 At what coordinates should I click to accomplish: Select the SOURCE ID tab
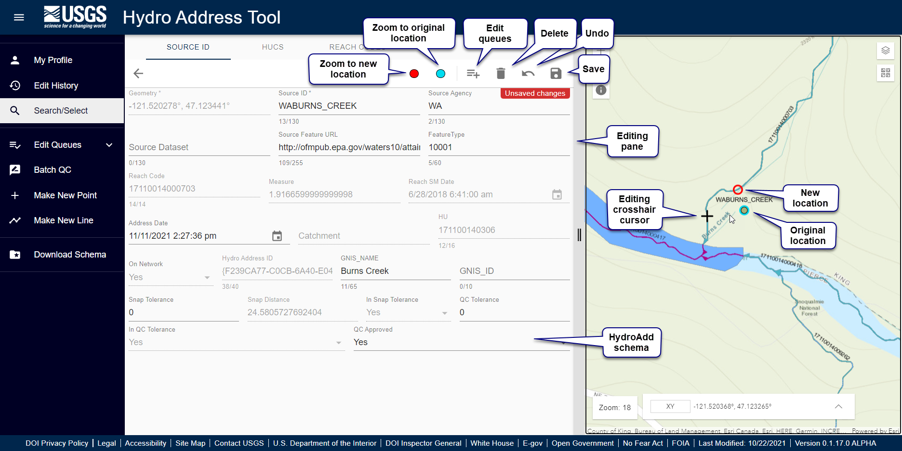point(188,47)
